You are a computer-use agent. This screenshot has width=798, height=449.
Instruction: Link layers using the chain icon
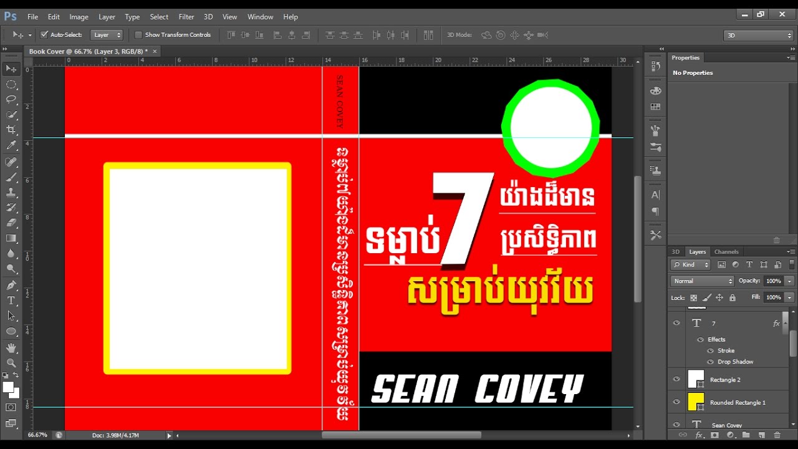(683, 435)
